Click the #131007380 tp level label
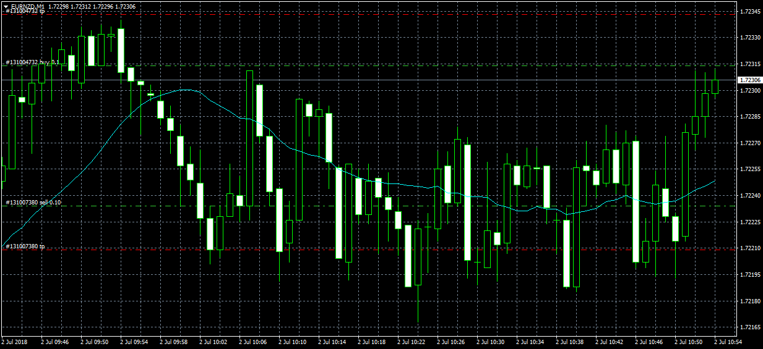 click(x=25, y=246)
